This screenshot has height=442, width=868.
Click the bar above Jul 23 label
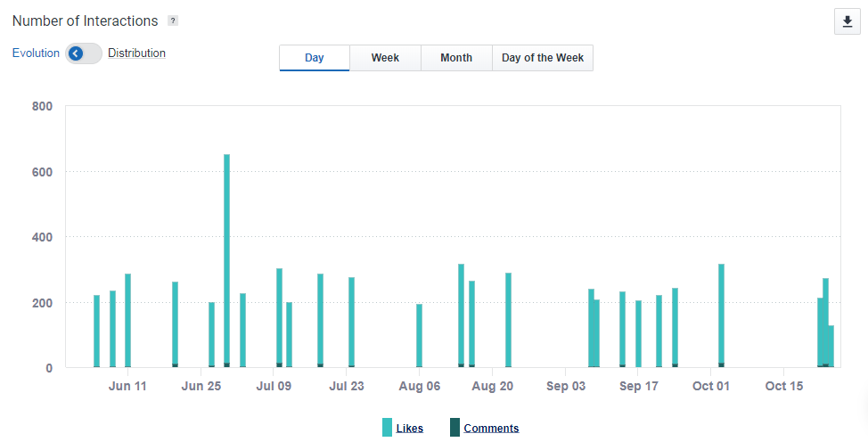click(x=351, y=323)
